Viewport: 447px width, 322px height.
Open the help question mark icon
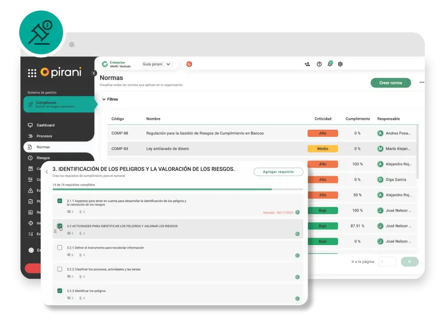[x=319, y=64]
